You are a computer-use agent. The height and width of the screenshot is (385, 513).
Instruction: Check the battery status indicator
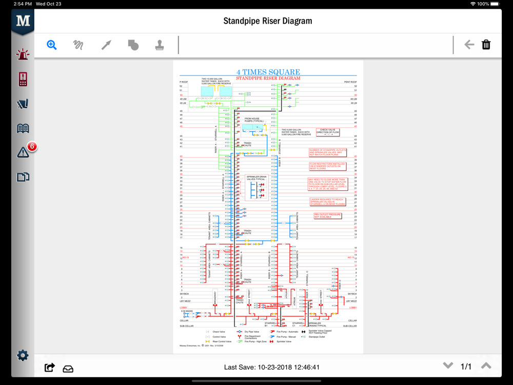pos(495,4)
